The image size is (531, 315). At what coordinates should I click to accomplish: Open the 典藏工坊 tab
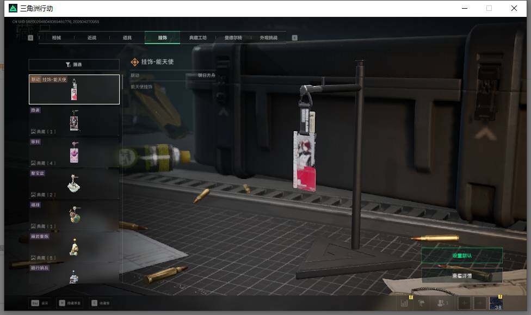click(197, 38)
